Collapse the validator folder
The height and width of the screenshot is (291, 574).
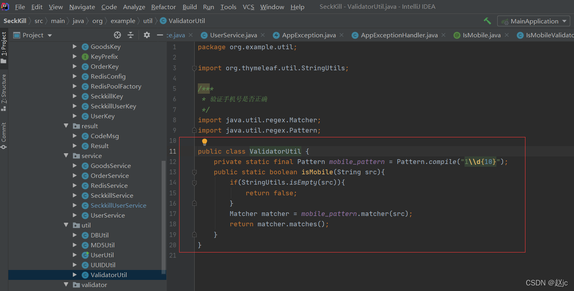pyautogui.click(x=66, y=285)
